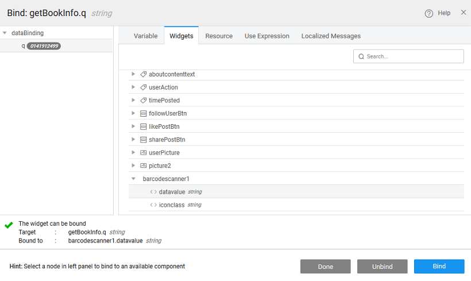Click the button widget icon beside followUserBtn
Screen dimensions: 471x281
[143, 113]
